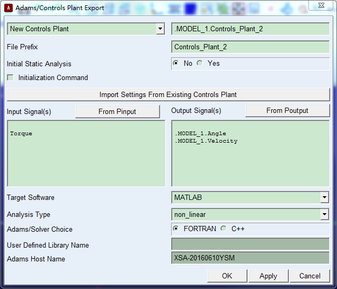
Task: Select Yes for Initial Static Analysis
Action: point(200,63)
